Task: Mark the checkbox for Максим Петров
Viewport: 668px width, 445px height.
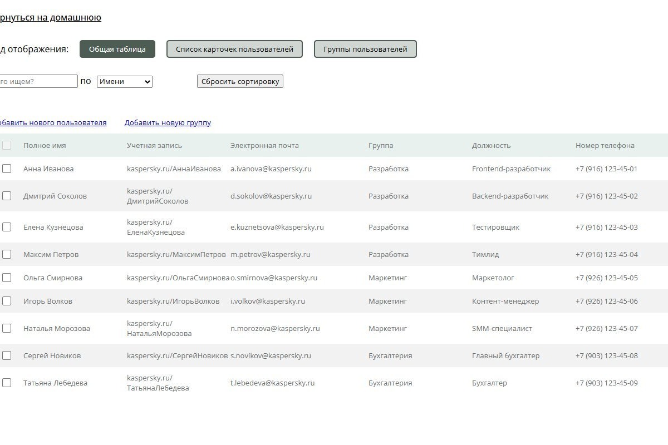Action: click(x=7, y=254)
